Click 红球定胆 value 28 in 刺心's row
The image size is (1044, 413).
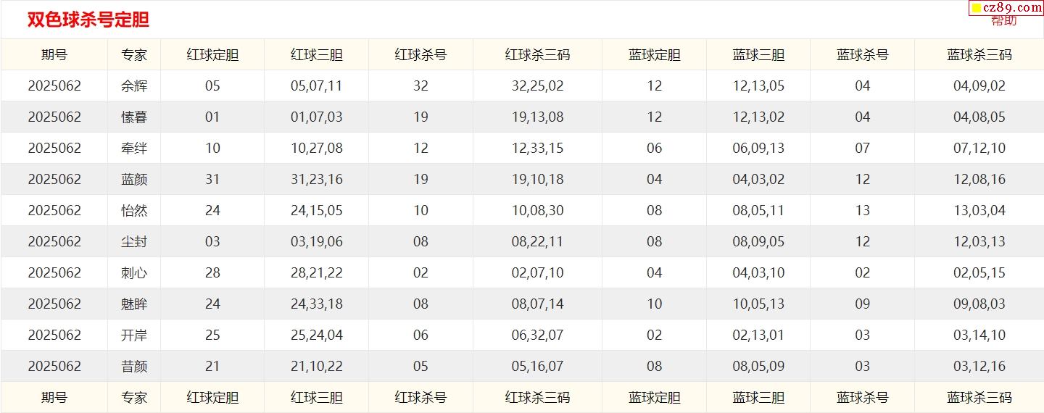tap(212, 273)
